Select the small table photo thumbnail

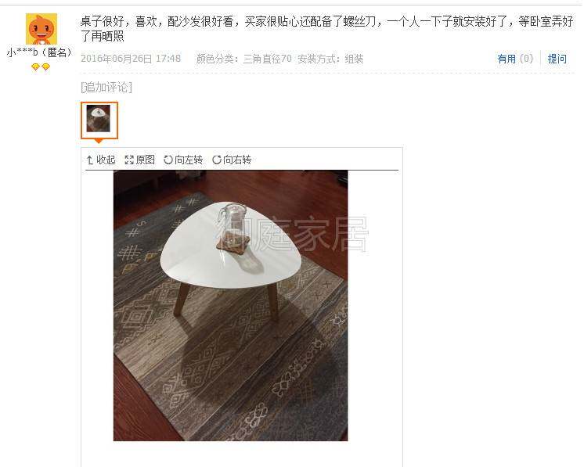point(99,120)
